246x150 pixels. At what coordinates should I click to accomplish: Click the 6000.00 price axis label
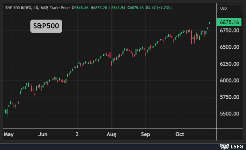coord(229,80)
